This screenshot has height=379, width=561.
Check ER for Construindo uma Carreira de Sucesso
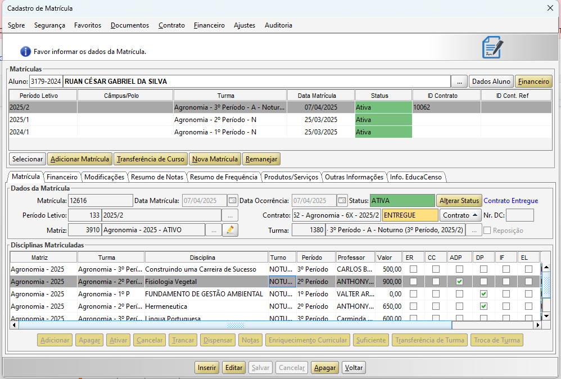(x=413, y=269)
